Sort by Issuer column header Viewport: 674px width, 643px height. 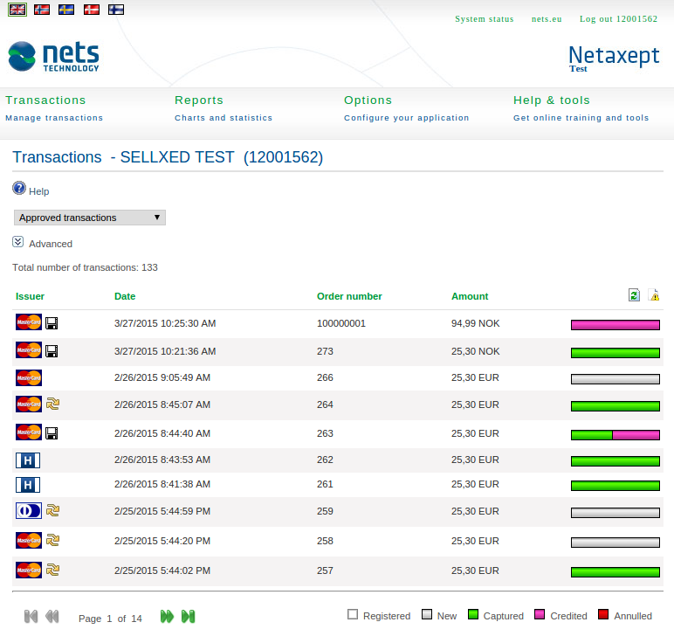(x=30, y=296)
